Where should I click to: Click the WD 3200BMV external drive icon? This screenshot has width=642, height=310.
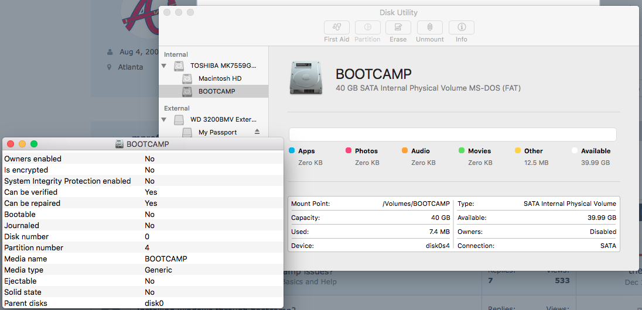tap(179, 120)
